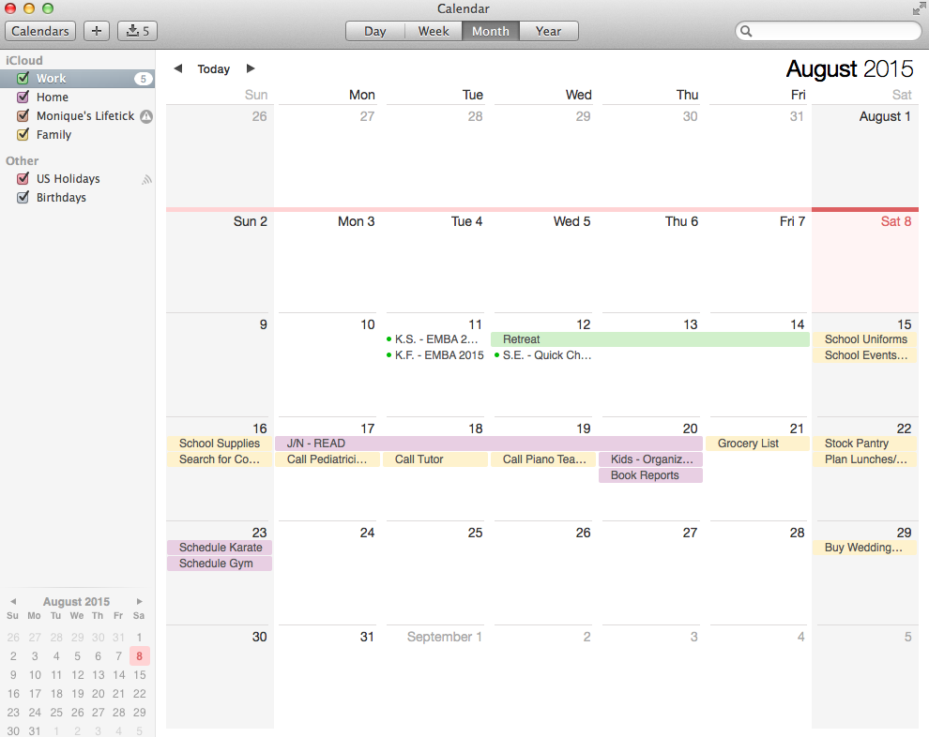Image resolution: width=929 pixels, height=737 pixels.
Task: Select the green Retreat event bar
Action: (x=649, y=339)
